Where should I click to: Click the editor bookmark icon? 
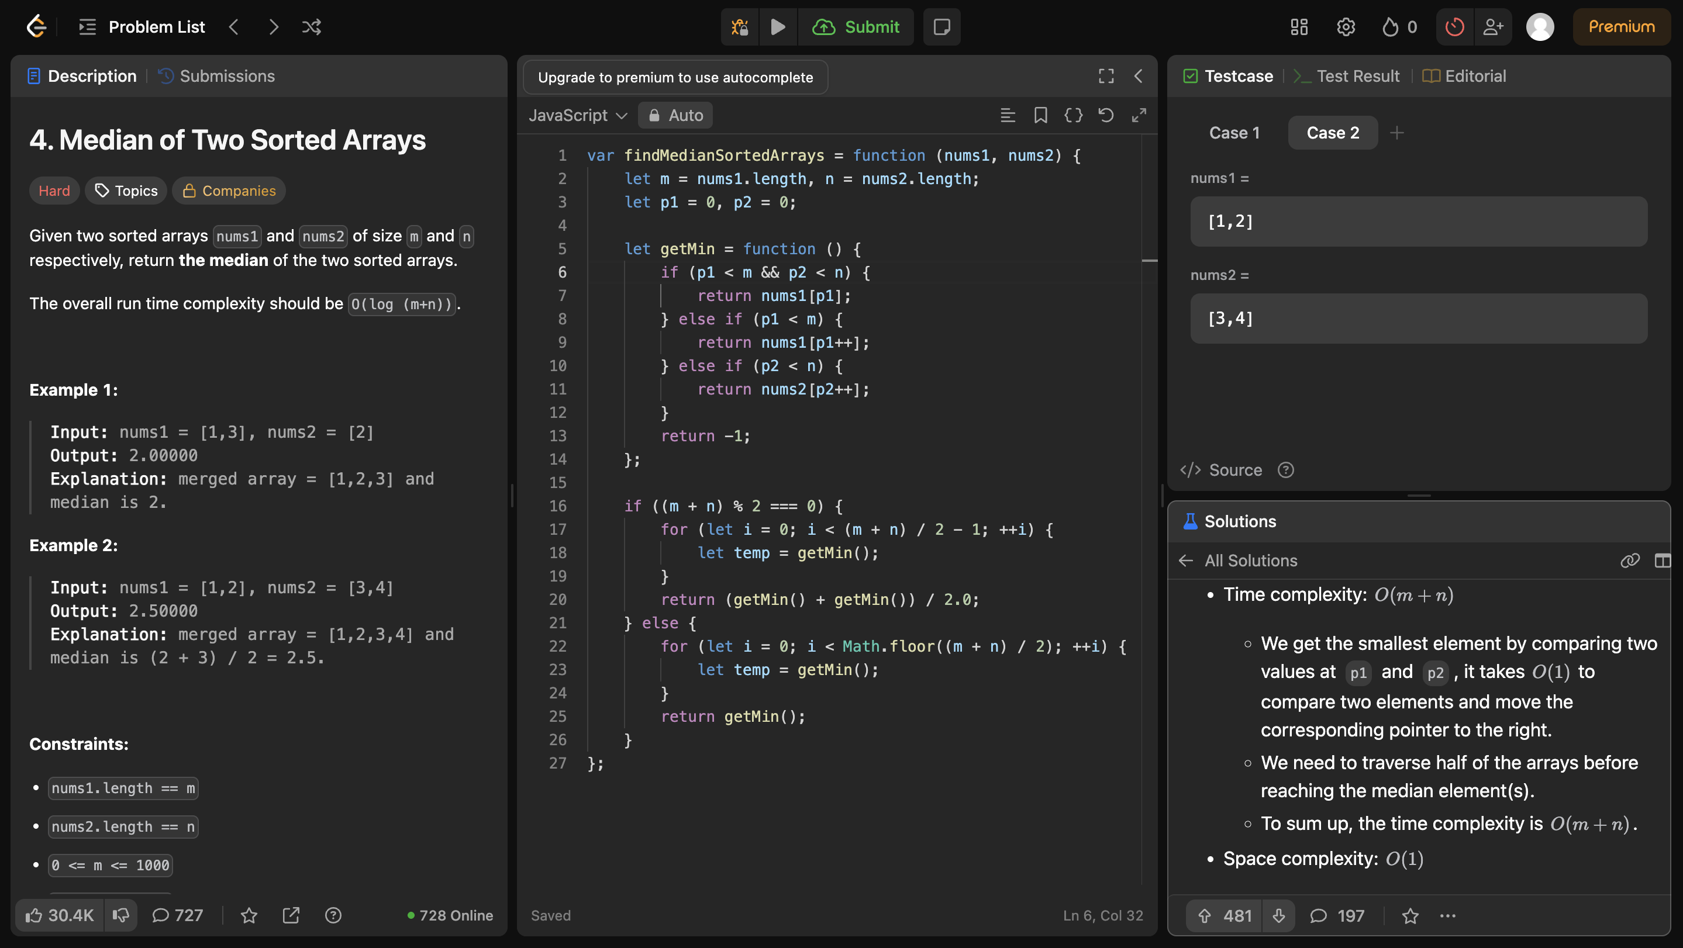pos(1041,116)
